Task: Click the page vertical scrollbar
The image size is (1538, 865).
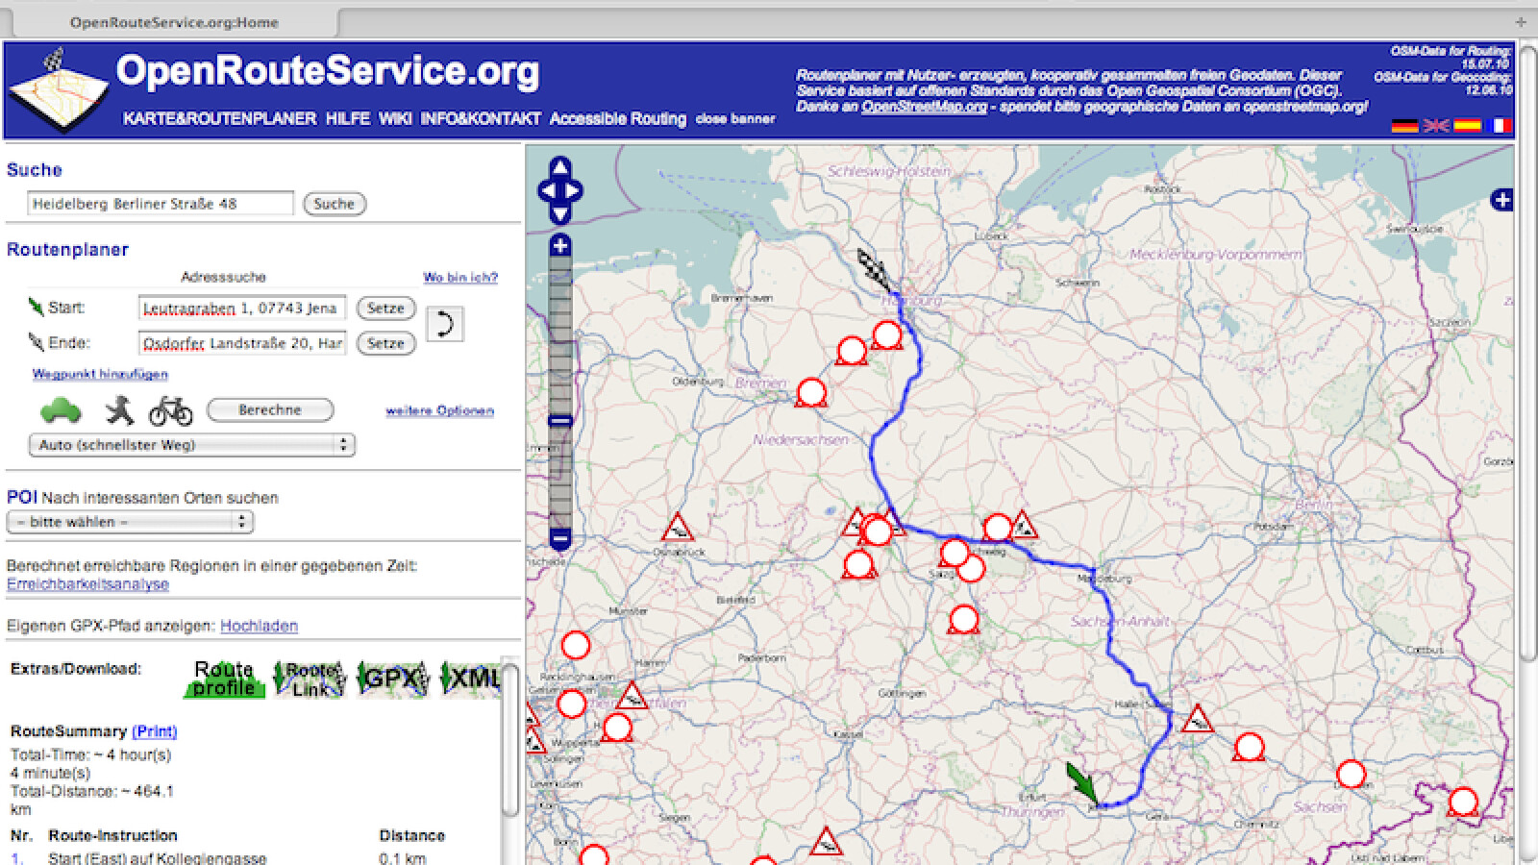Action: point(1527,356)
